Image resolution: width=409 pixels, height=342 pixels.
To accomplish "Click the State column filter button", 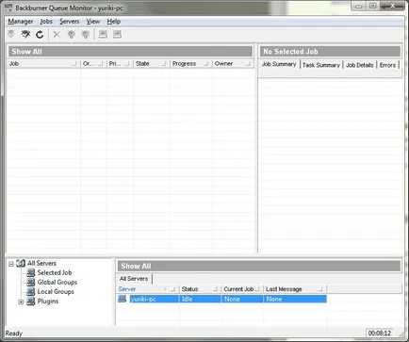I will [163, 64].
